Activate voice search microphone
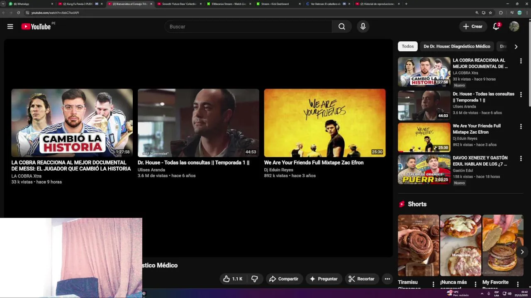The image size is (531, 298). [363, 26]
